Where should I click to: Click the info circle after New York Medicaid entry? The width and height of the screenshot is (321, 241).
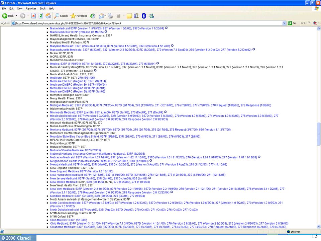pyautogui.click(x=172, y=192)
